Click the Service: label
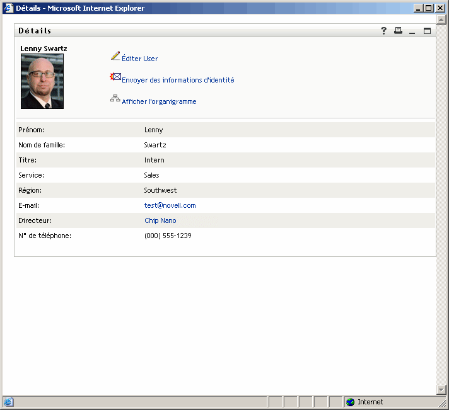Image resolution: width=449 pixels, height=410 pixels. [31, 175]
